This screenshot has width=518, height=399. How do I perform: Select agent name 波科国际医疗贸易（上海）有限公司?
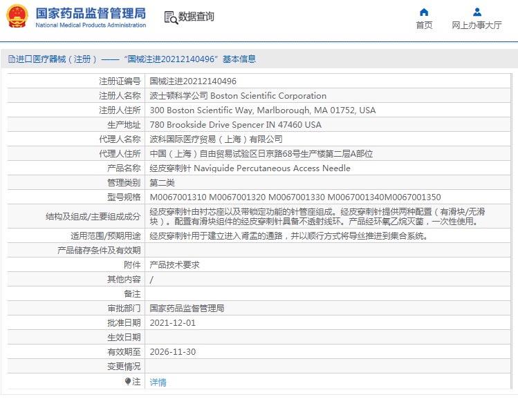click(x=216, y=139)
